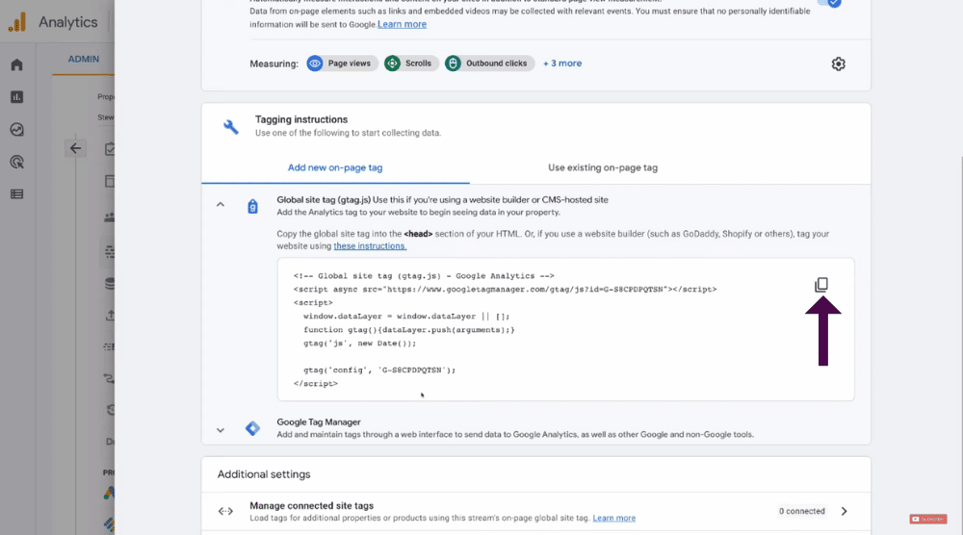Click the Google Tag Manager heading text
This screenshot has width=963, height=535.
click(x=319, y=422)
